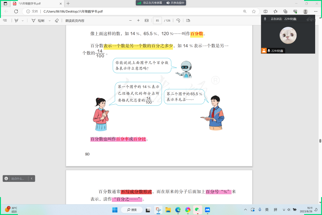Expand the highlighter color dropdown arrow
The image size is (322, 215).
click(22, 21)
